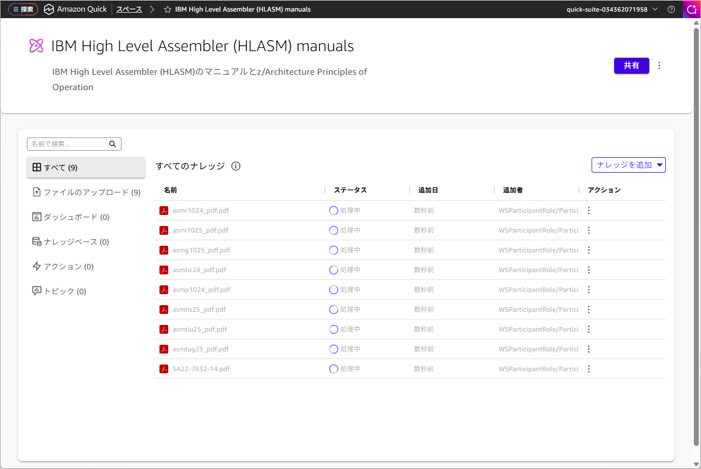Click the ステータス column header

pyautogui.click(x=350, y=190)
